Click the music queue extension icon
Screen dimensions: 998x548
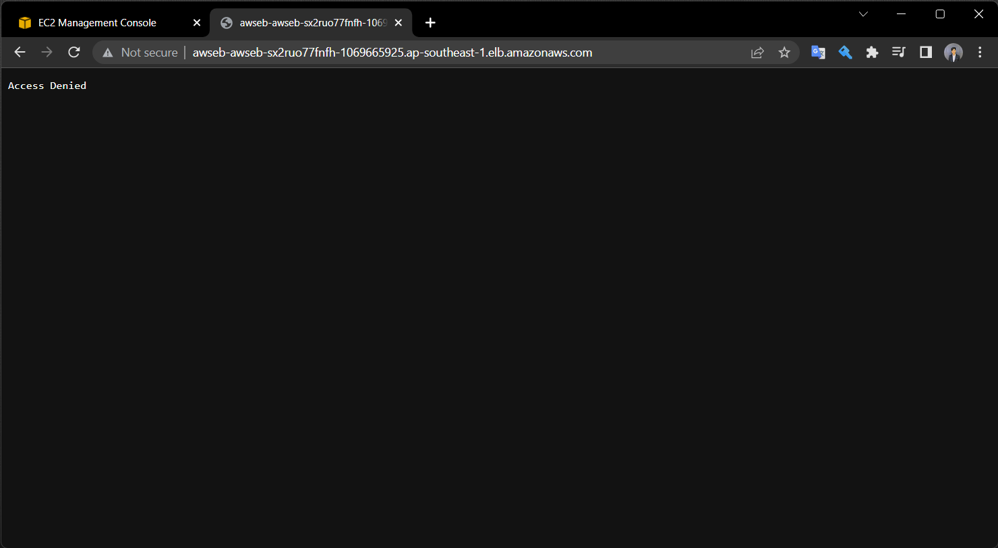[x=898, y=52]
